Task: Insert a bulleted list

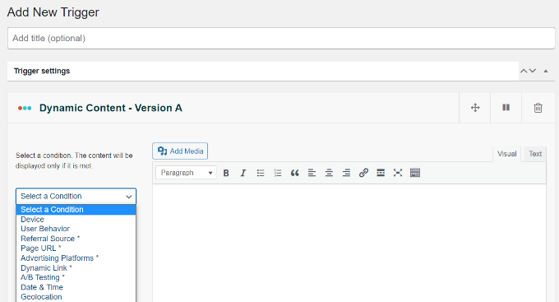Action: point(261,173)
